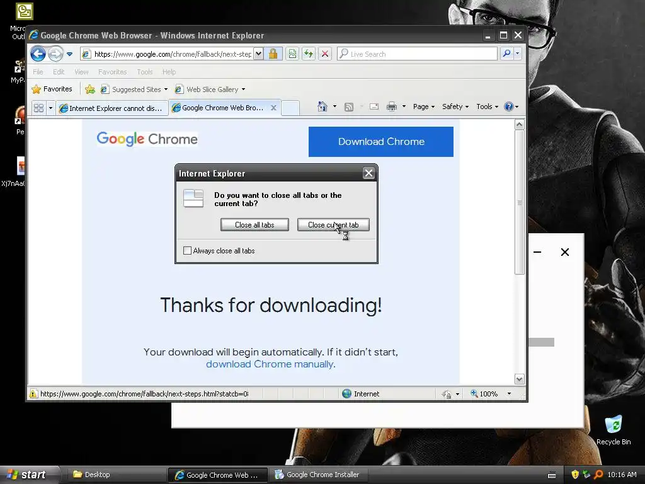Open a new blank tab
Viewport: 645px width, 484px height.
click(290, 108)
